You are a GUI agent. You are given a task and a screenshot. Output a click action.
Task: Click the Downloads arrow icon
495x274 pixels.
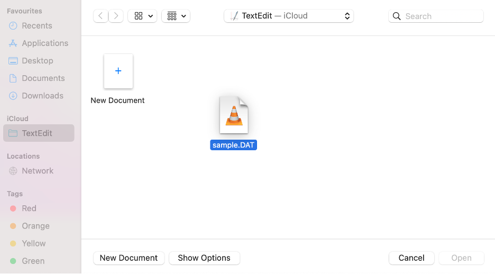13,96
